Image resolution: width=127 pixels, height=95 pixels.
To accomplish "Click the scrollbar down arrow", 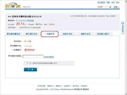I will coord(126,94).
